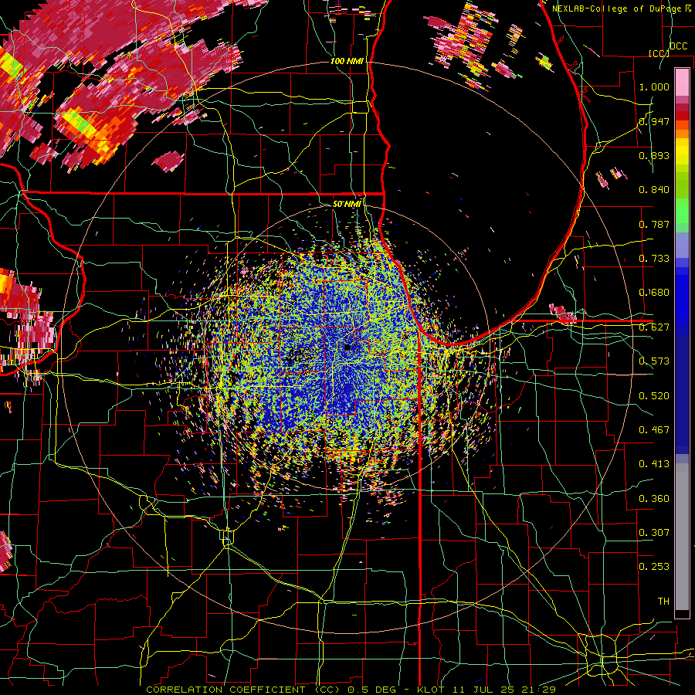Select the 0.520 legend value

click(x=654, y=396)
